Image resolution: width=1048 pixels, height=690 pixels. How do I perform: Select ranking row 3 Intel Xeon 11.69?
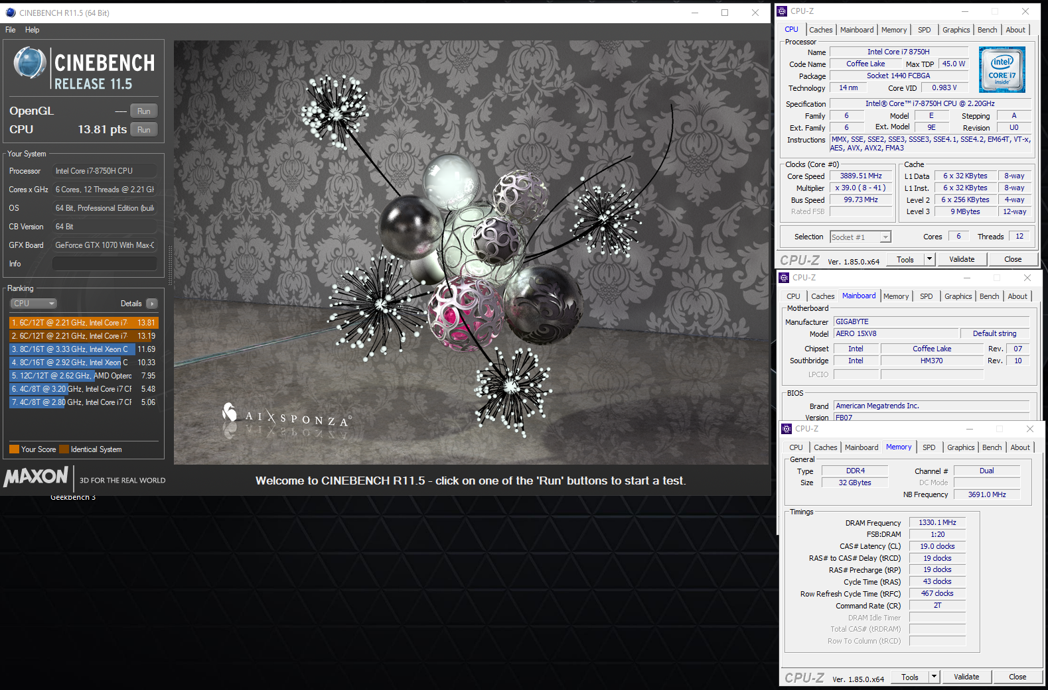click(84, 349)
